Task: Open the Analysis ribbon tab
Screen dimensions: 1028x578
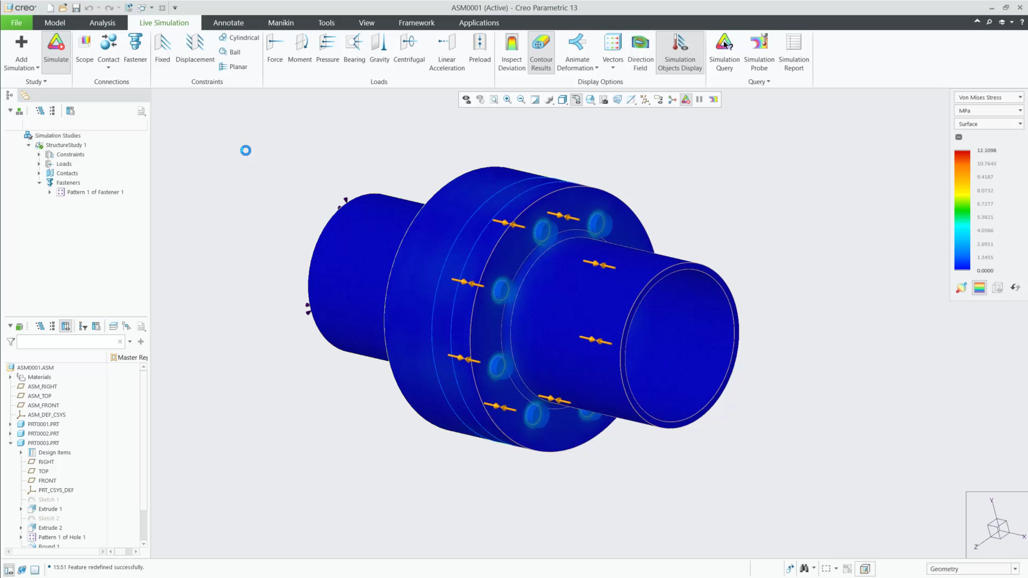Action: (102, 22)
